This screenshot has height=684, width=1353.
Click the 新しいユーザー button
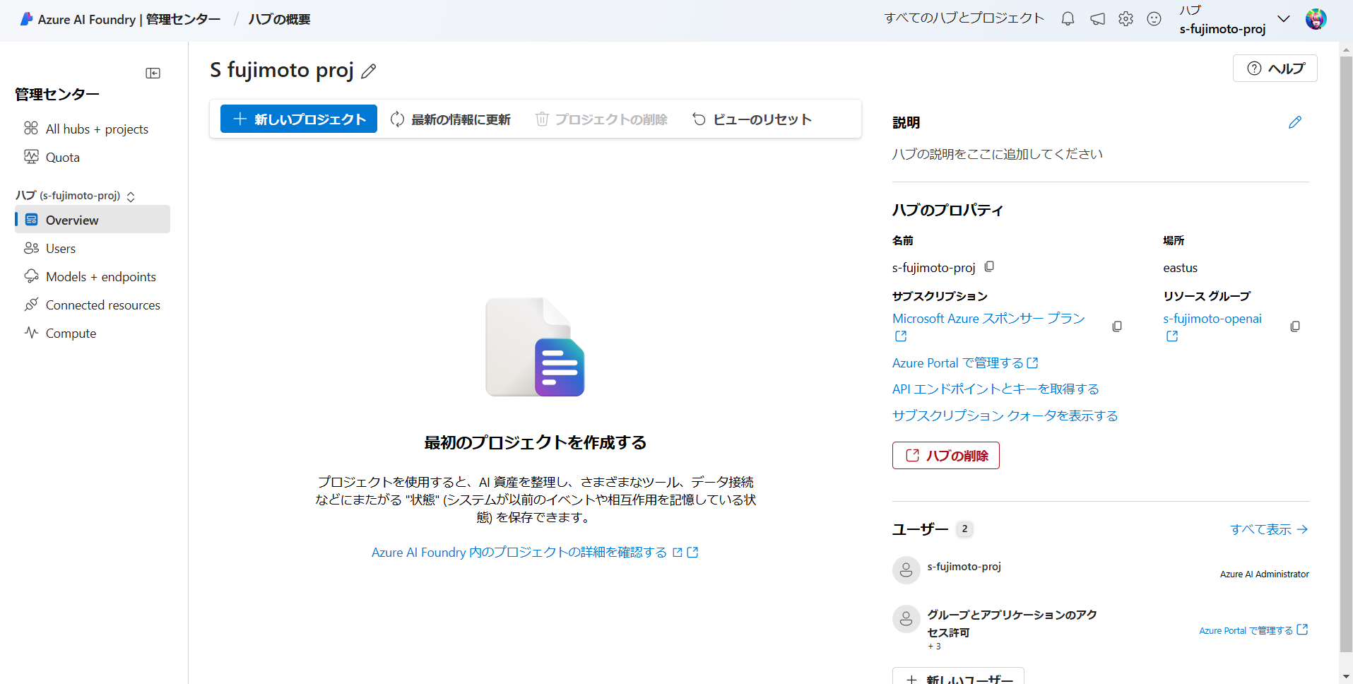pyautogui.click(x=958, y=677)
